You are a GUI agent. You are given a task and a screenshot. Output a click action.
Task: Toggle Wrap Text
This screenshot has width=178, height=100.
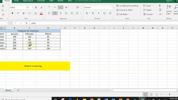pyautogui.click(x=78, y=7)
